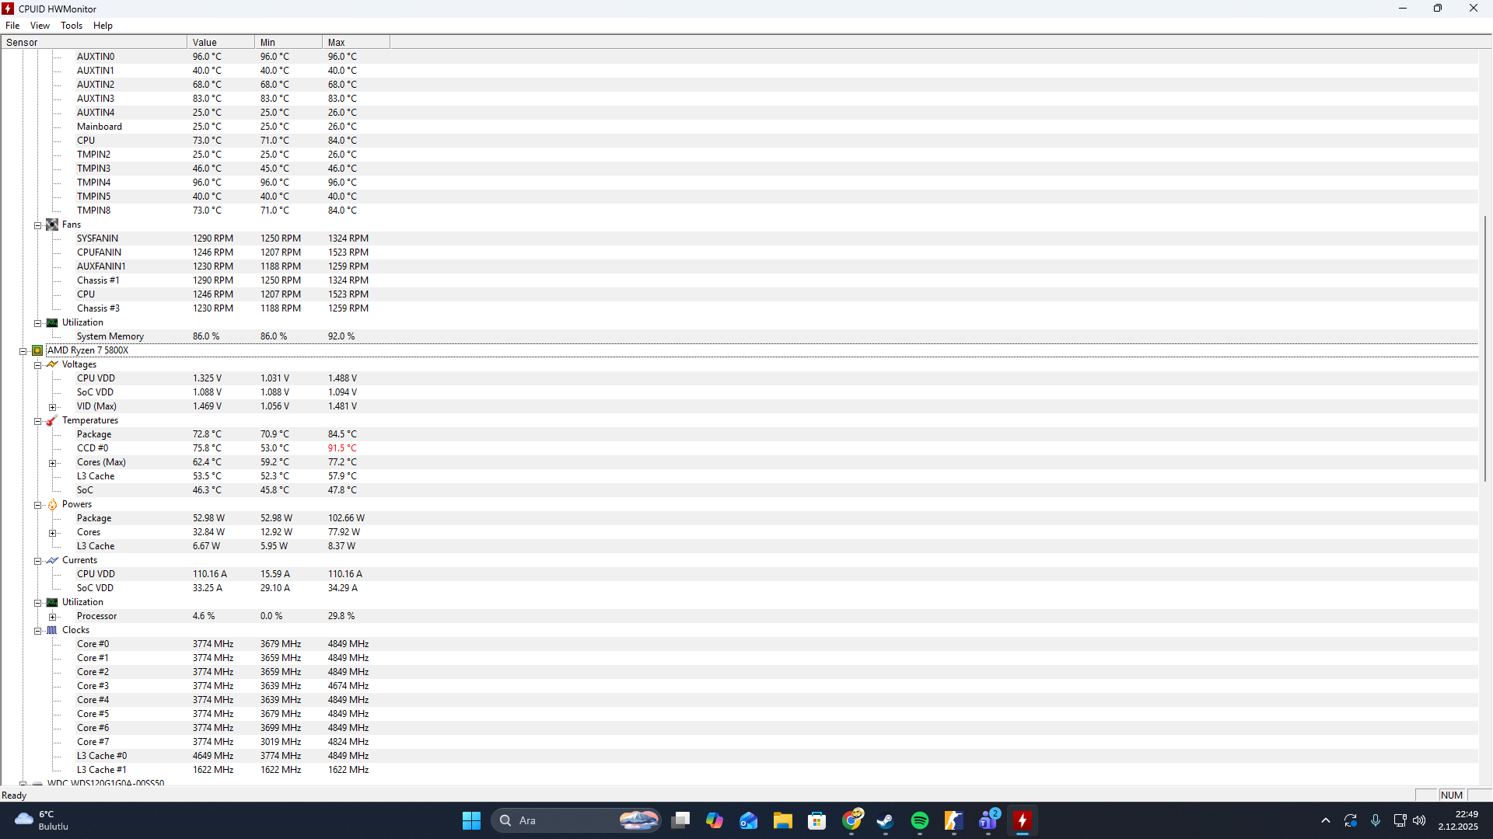Collapse the Fans section
This screenshot has height=839, width=1493.
point(37,225)
